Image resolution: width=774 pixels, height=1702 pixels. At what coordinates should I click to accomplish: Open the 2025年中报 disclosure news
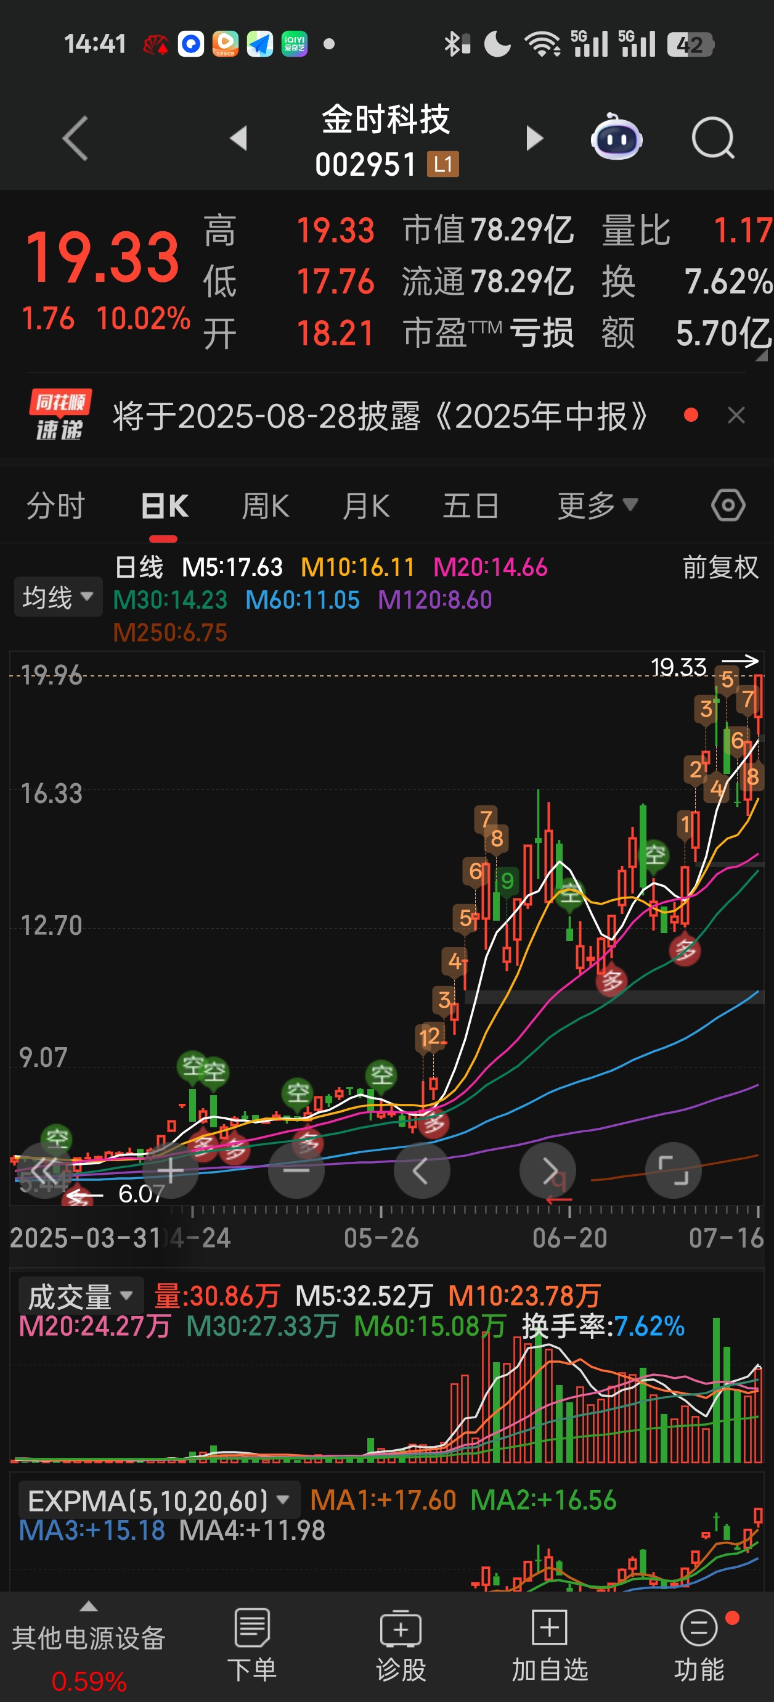[380, 416]
